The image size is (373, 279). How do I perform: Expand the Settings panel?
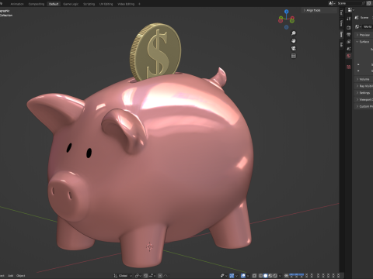[x=364, y=93]
